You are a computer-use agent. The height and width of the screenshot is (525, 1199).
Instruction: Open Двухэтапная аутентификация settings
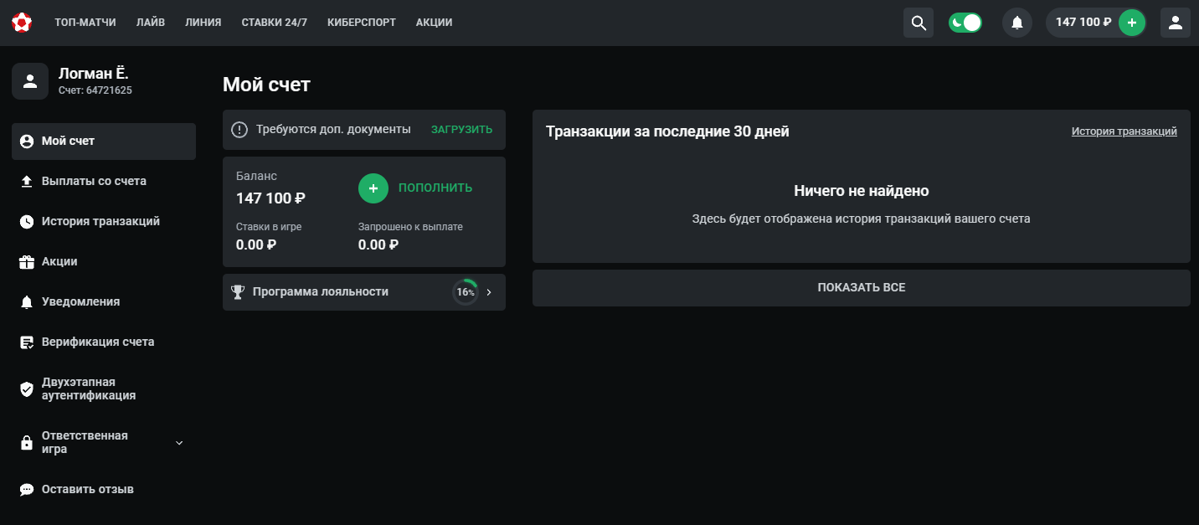click(x=89, y=389)
